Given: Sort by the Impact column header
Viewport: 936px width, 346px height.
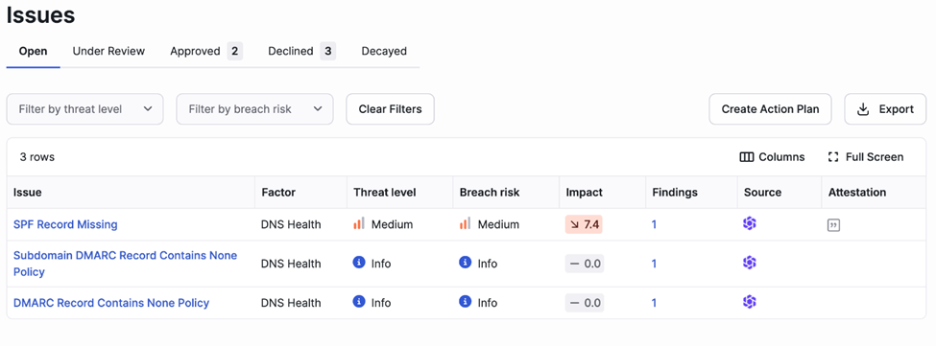Looking at the screenshot, I should click(x=585, y=193).
